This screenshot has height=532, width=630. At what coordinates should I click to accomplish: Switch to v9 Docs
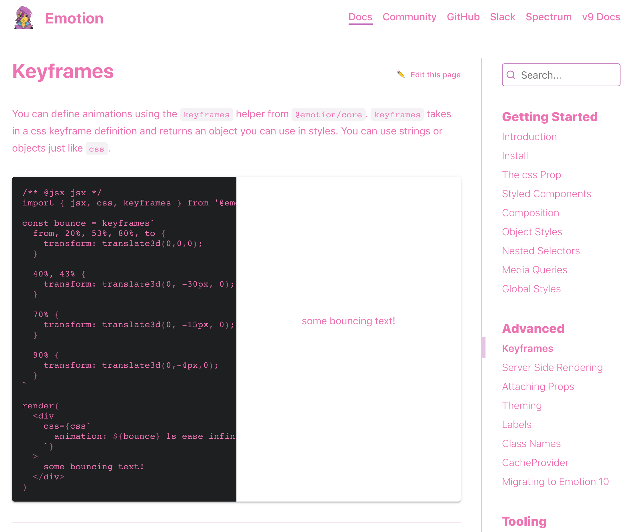click(x=601, y=17)
